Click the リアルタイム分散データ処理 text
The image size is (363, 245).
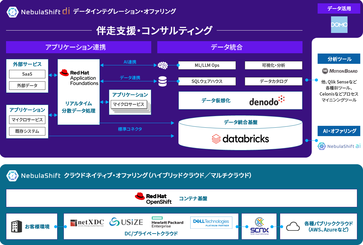pyautogui.click(x=79, y=107)
